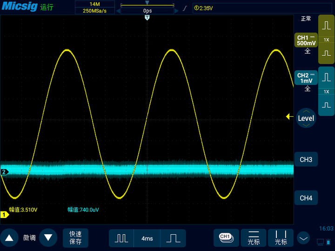Open the horizontal cursor (光标) menu
This screenshot has height=251, width=335.
[254, 238]
